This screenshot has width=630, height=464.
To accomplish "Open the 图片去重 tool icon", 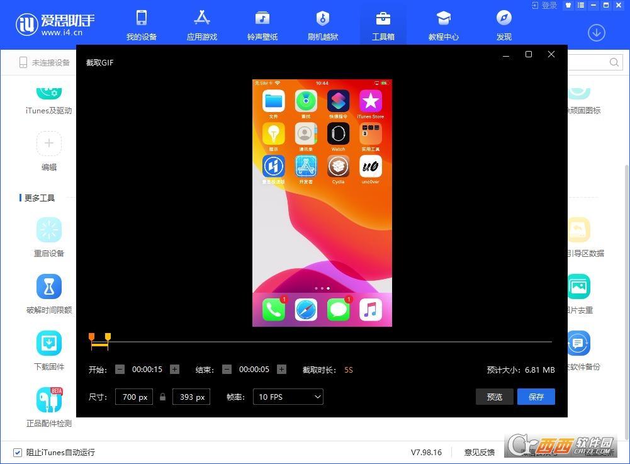I will click(579, 286).
